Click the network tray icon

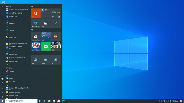[x=166, y=101]
